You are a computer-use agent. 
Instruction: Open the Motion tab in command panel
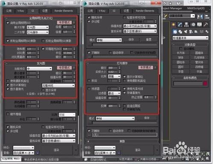pos(193,25)
